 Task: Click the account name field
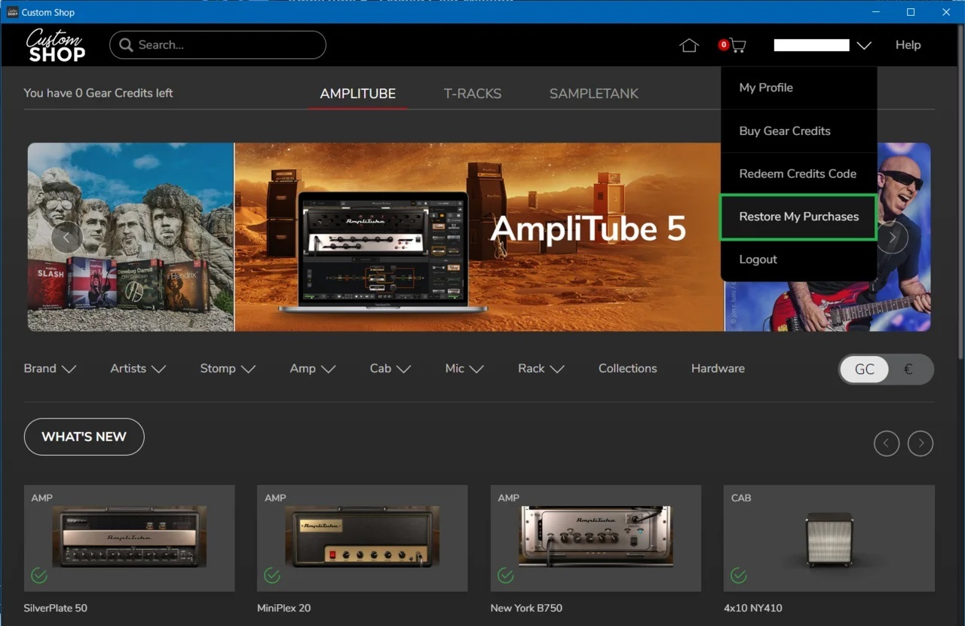812,45
